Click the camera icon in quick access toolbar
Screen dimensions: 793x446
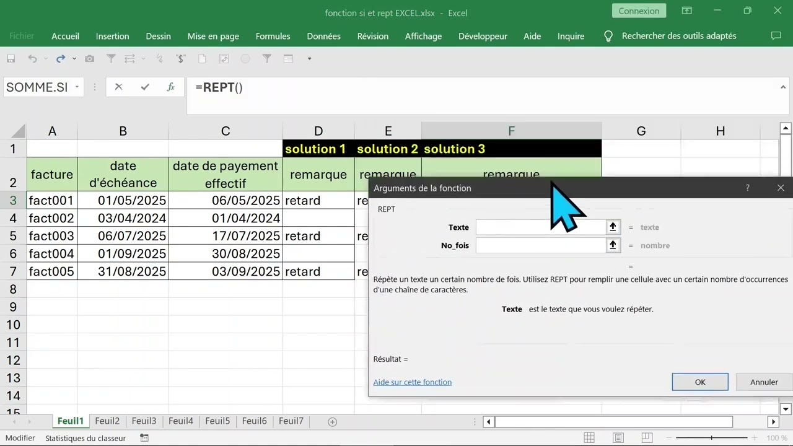click(90, 59)
